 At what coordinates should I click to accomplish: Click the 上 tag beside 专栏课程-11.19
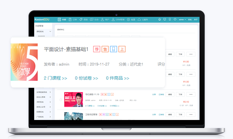tap(112, 94)
